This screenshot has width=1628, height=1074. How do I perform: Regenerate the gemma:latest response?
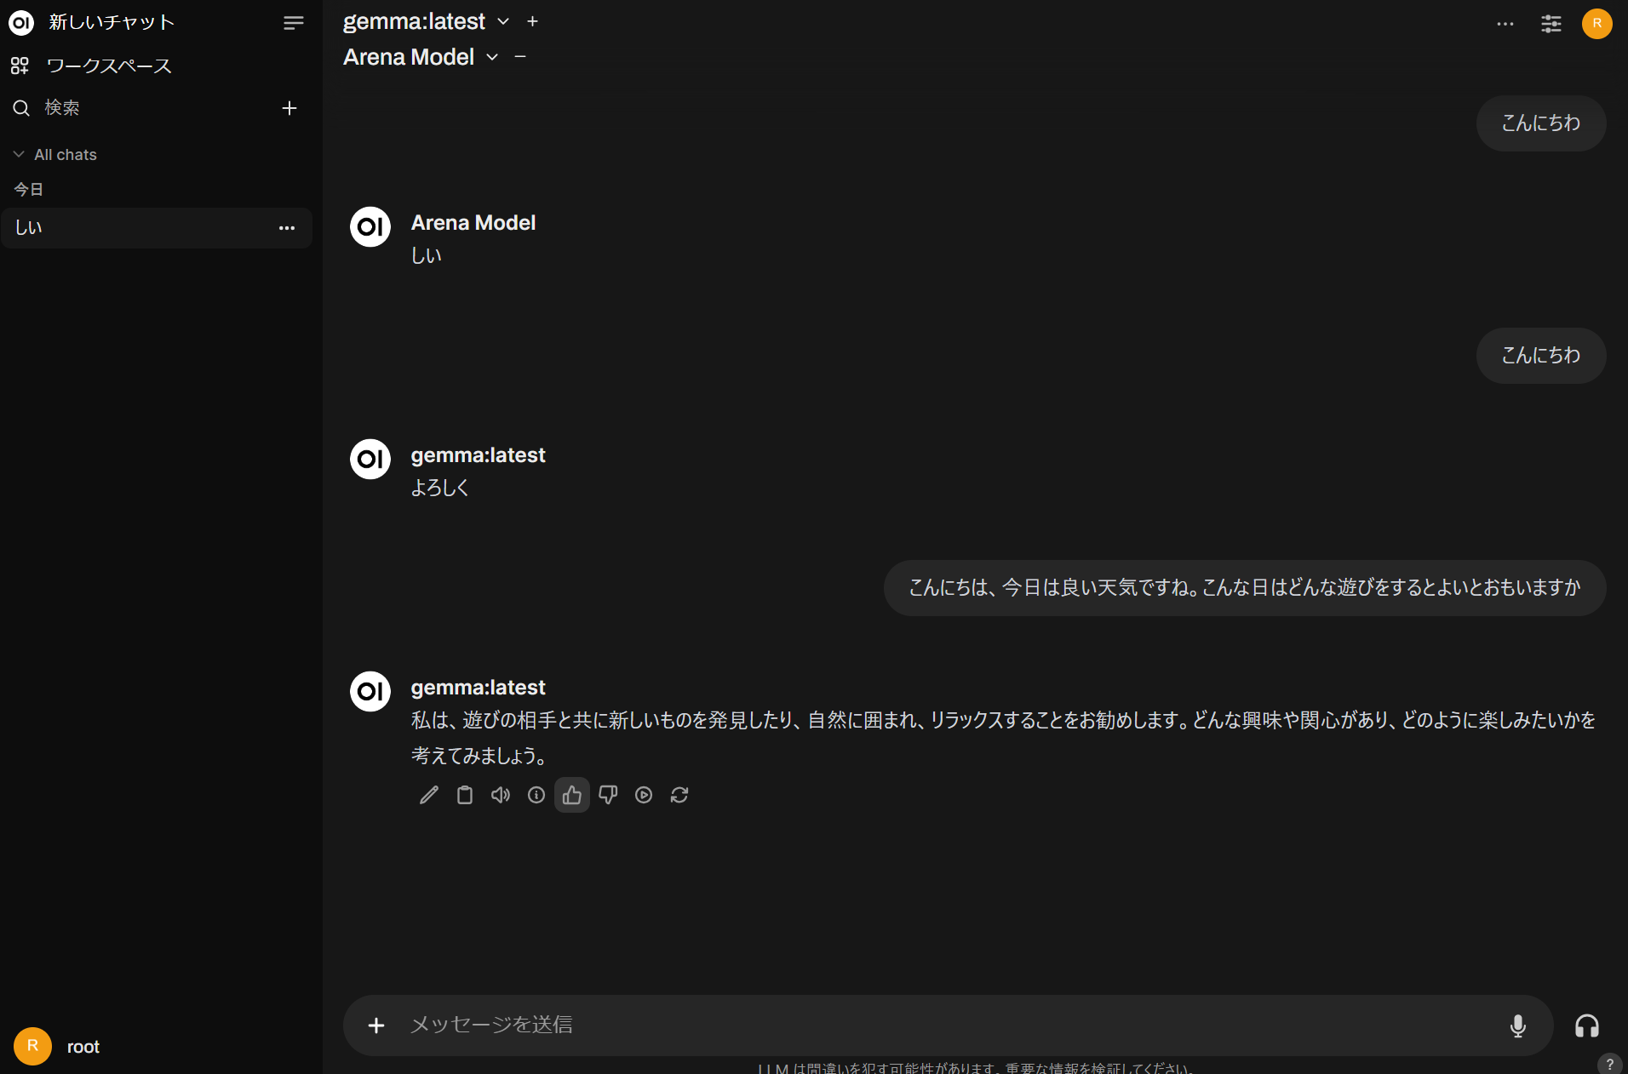click(679, 795)
